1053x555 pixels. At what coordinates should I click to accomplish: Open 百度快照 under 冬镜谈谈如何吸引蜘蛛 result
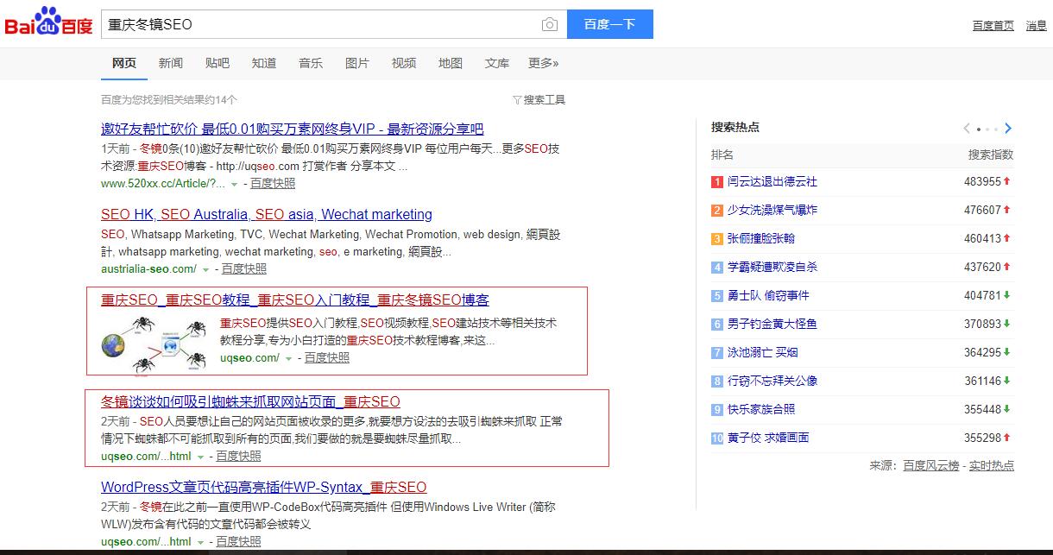click(238, 457)
